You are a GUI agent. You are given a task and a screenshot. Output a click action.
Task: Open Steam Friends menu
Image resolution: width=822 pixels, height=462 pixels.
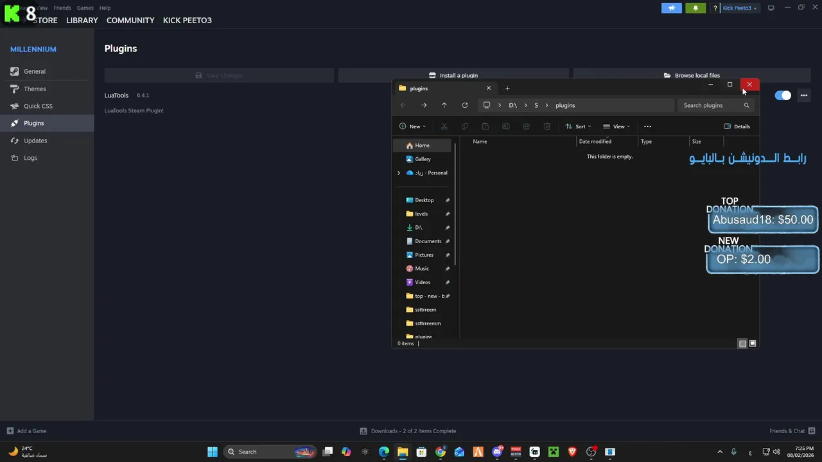62,8
